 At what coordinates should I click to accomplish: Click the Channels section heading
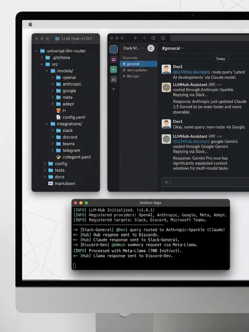[130, 58]
